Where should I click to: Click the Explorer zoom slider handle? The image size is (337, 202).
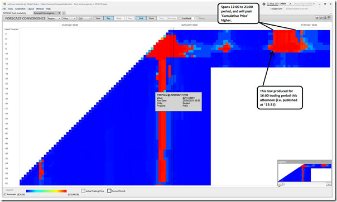coord(283,184)
